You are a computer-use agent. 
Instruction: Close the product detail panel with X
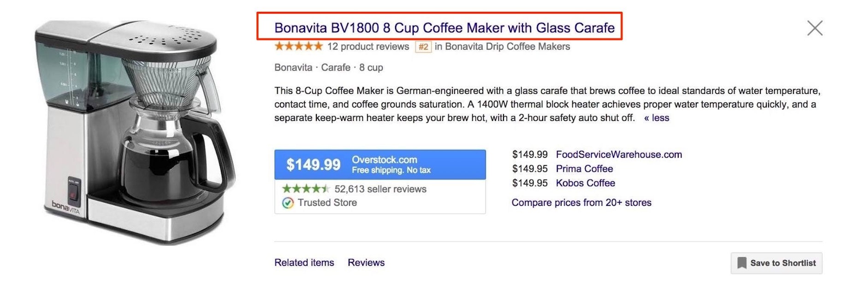[x=815, y=28]
